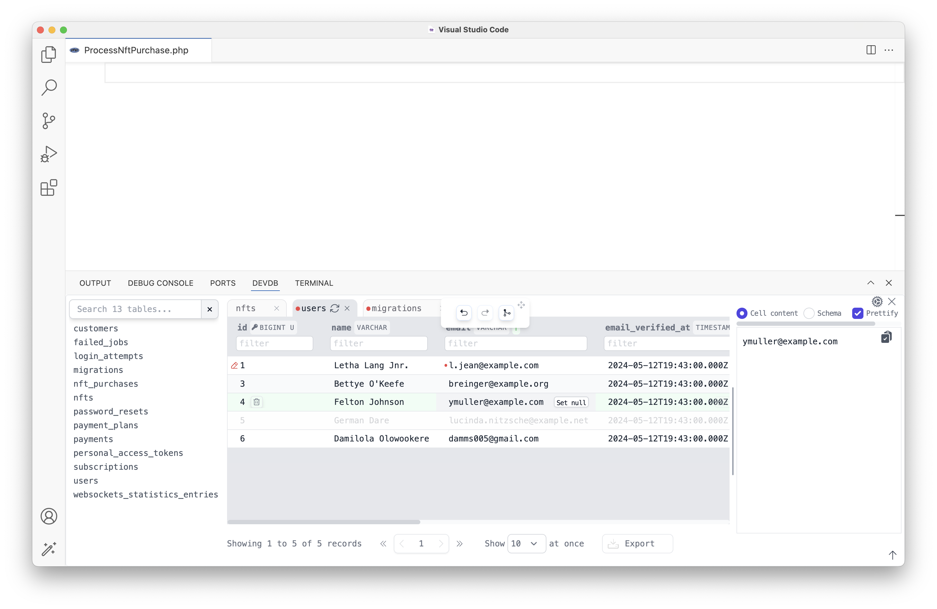Open the editor More Actions menu
937x609 pixels.
pyautogui.click(x=889, y=50)
